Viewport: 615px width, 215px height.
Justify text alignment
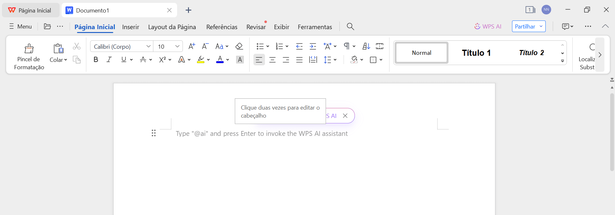[299, 60]
